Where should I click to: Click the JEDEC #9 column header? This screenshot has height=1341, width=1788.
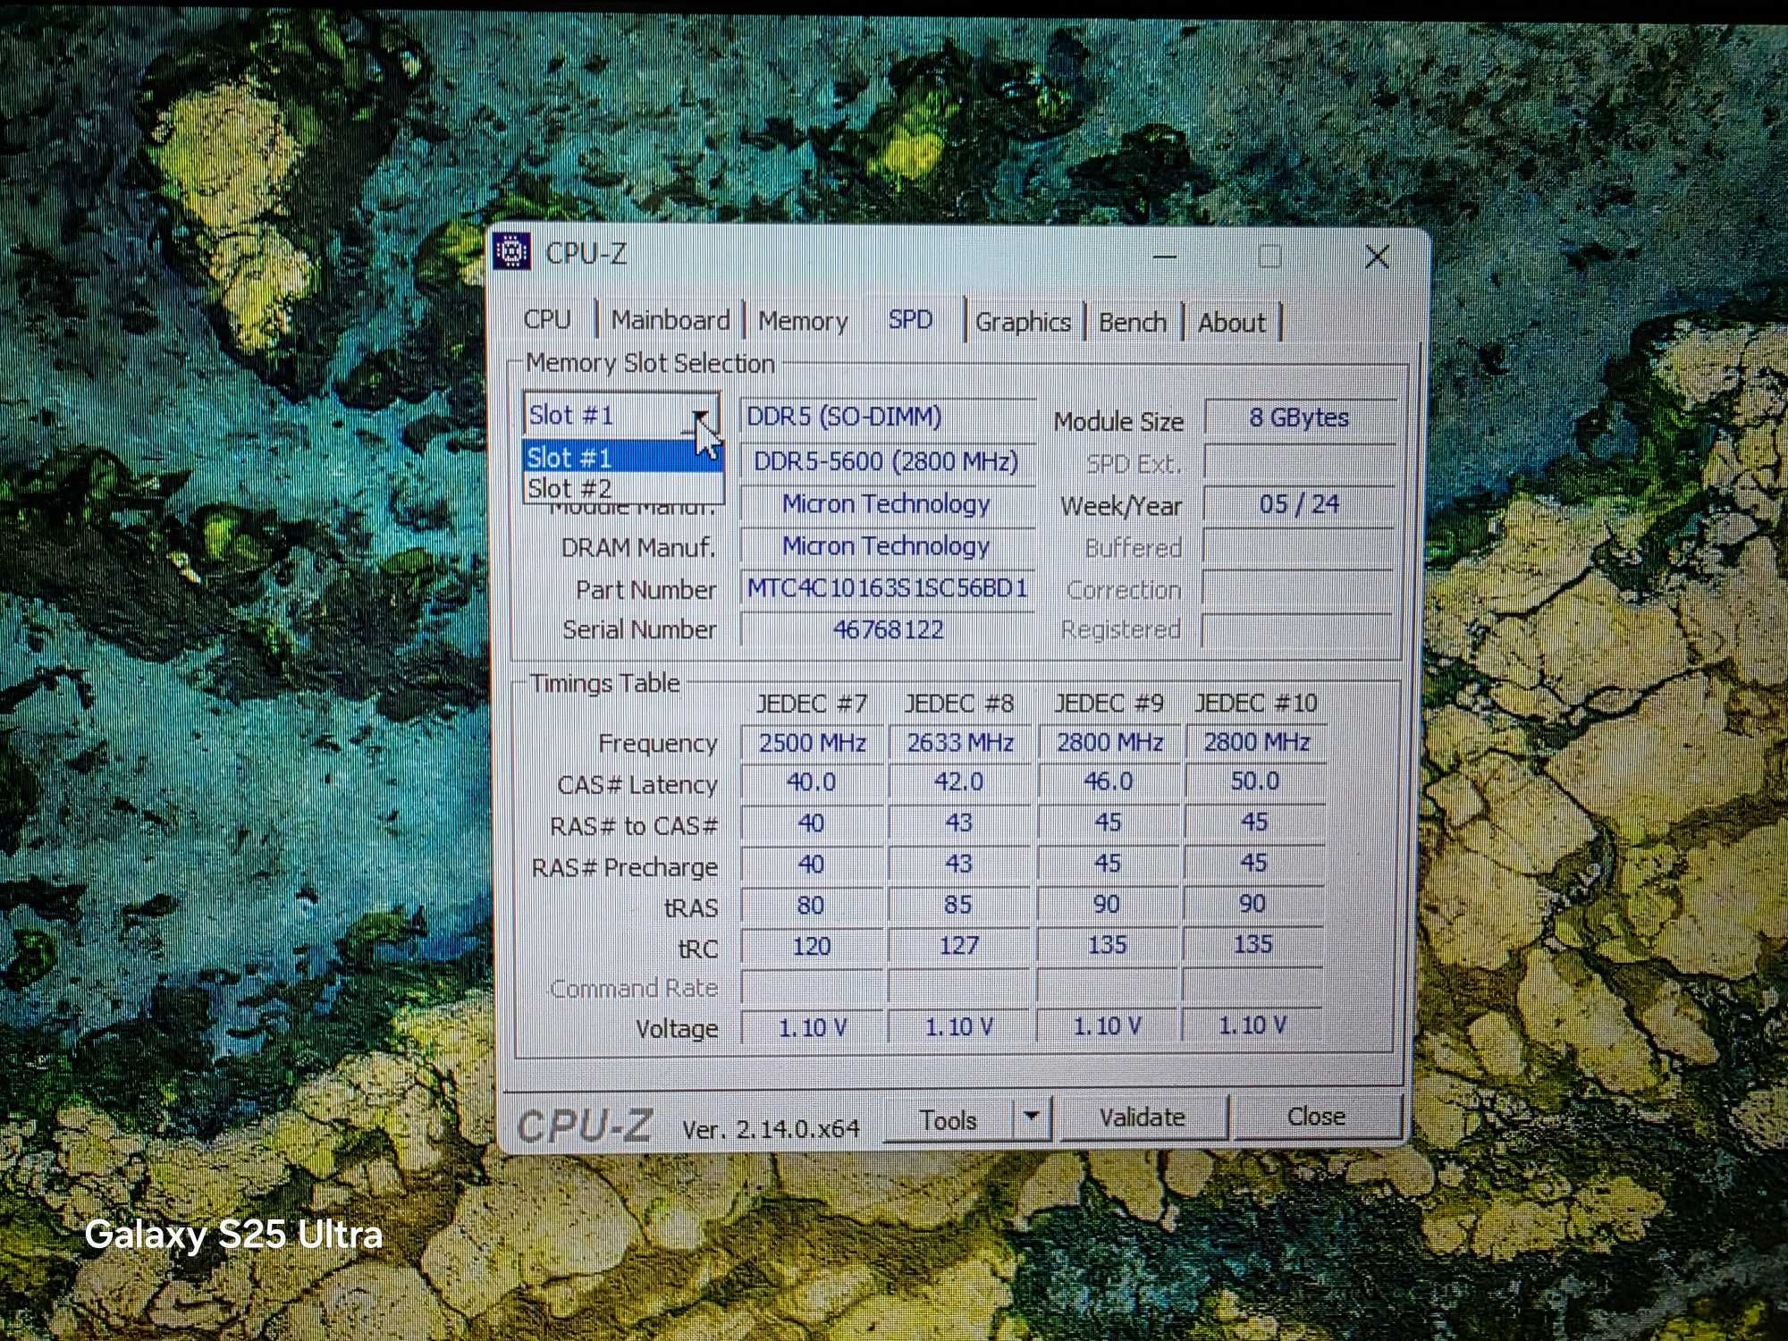[1109, 704]
